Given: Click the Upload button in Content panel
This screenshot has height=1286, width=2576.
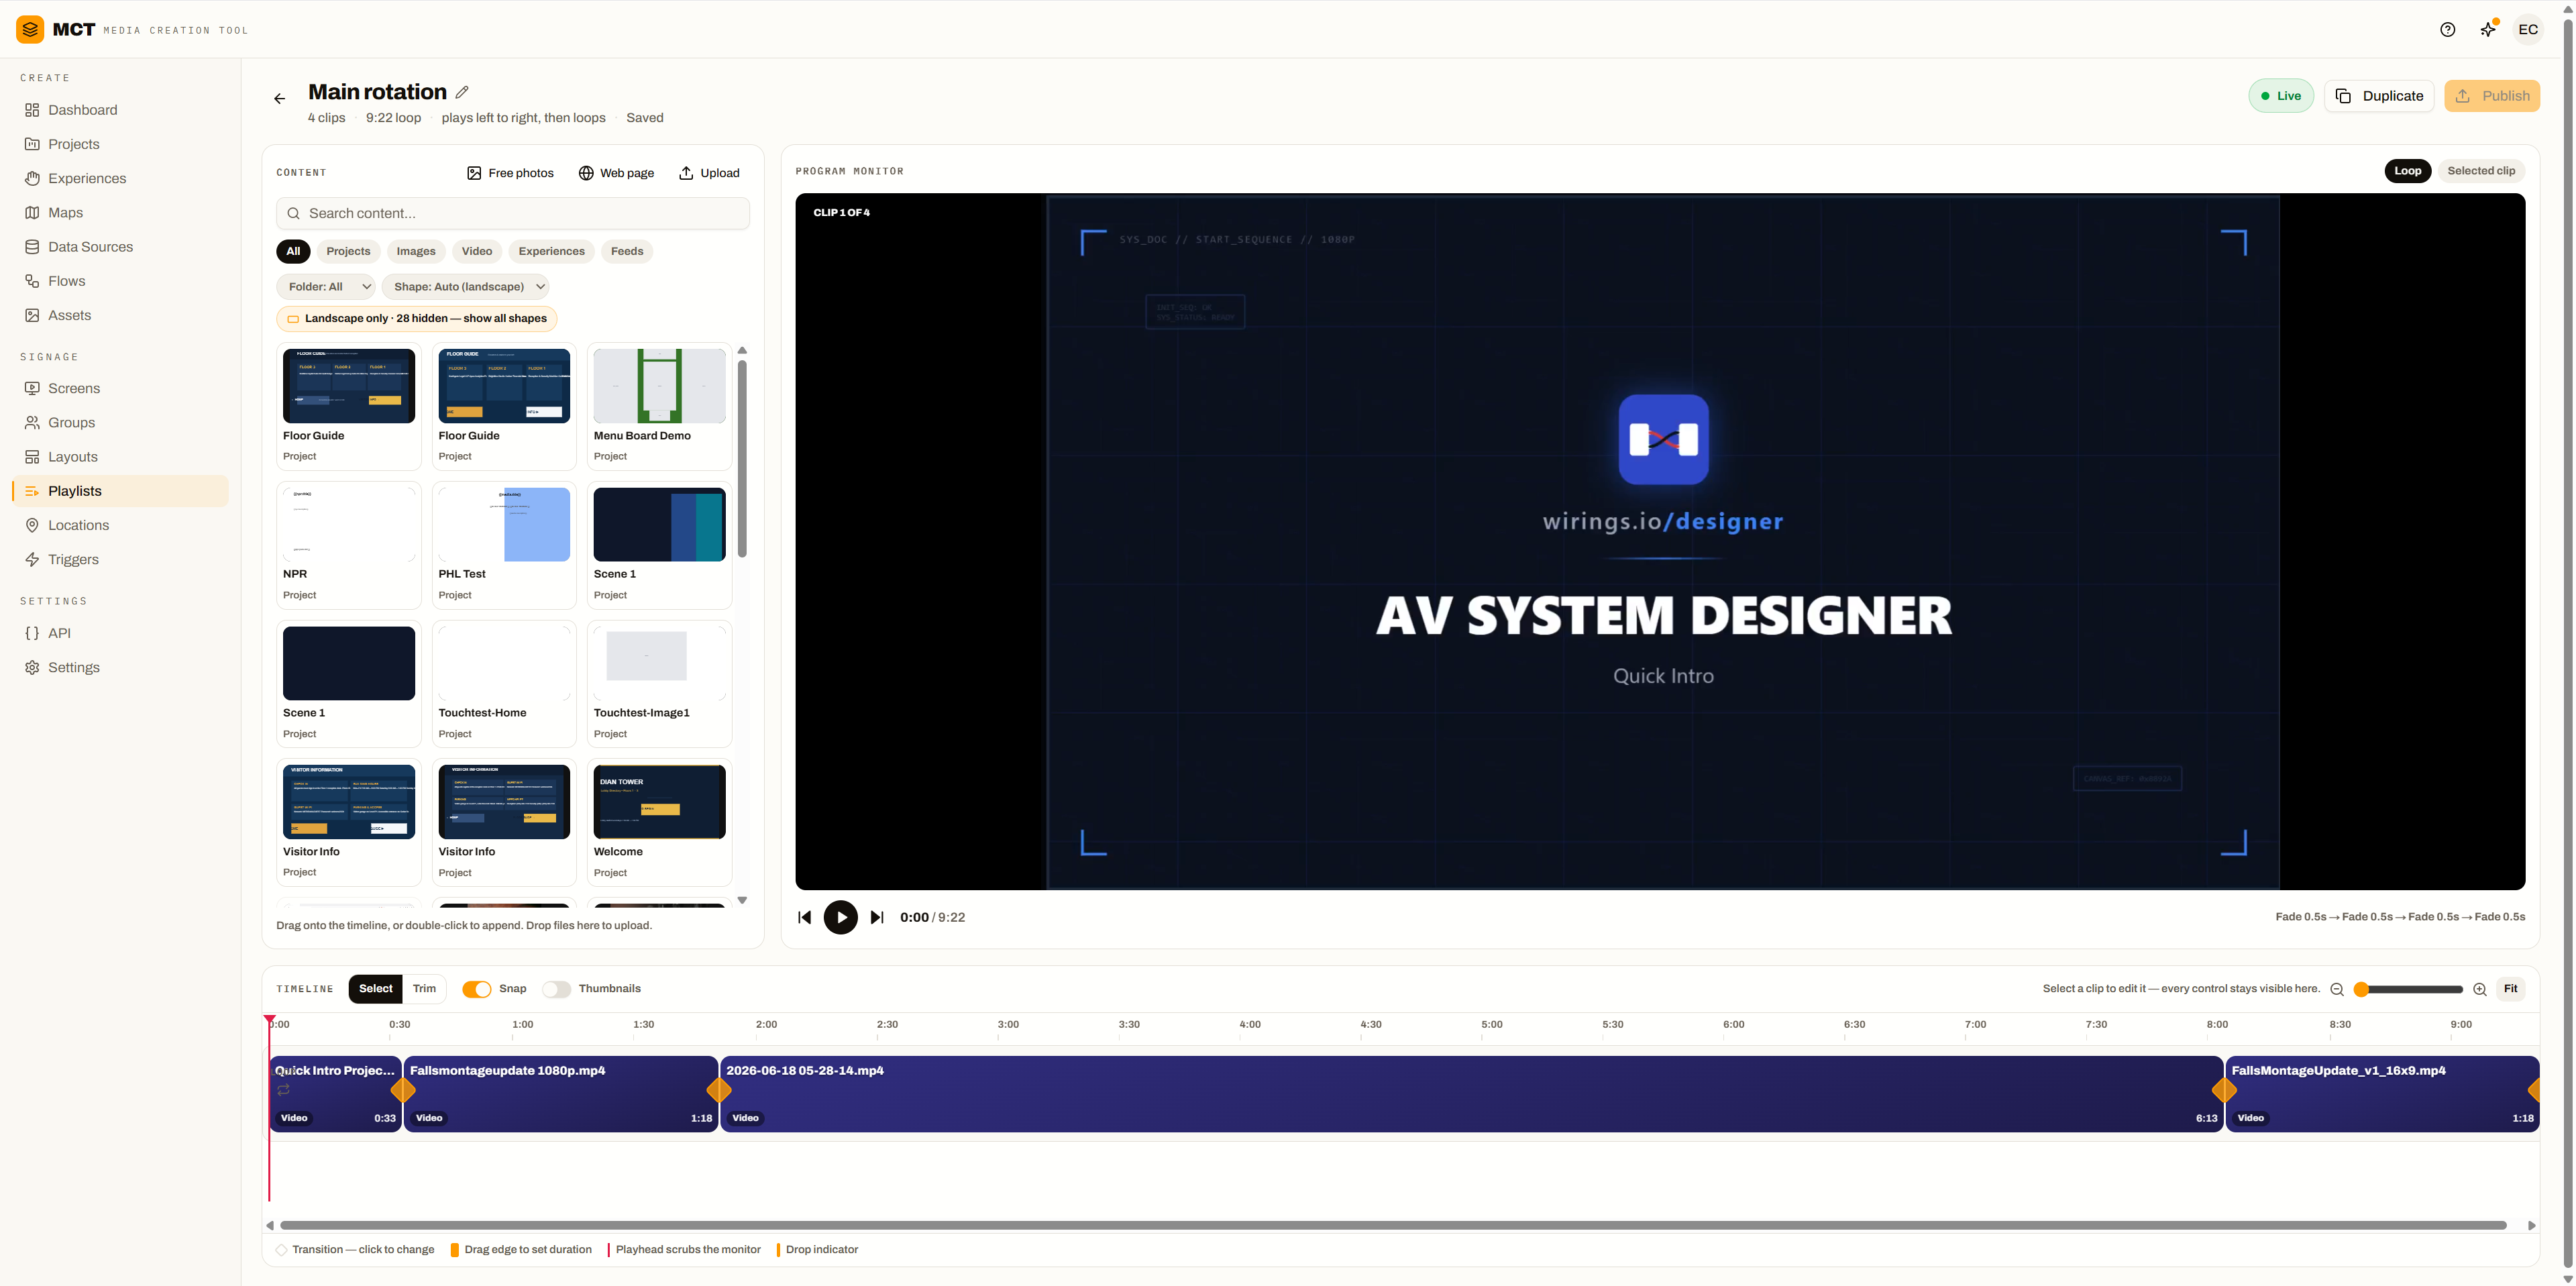Looking at the screenshot, I should click(x=709, y=173).
